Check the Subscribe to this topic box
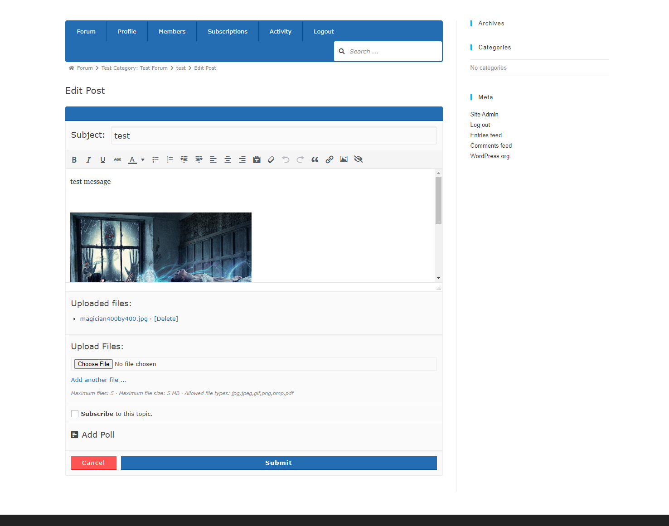Viewport: 669px width, 526px height. pos(75,414)
